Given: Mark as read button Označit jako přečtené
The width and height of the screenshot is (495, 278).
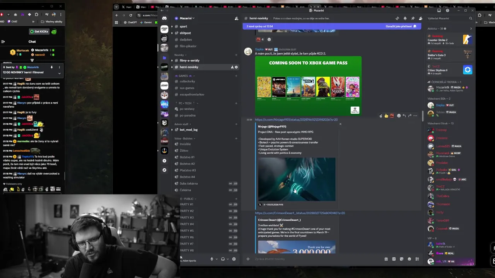Looking at the screenshot, I should coord(401,26).
